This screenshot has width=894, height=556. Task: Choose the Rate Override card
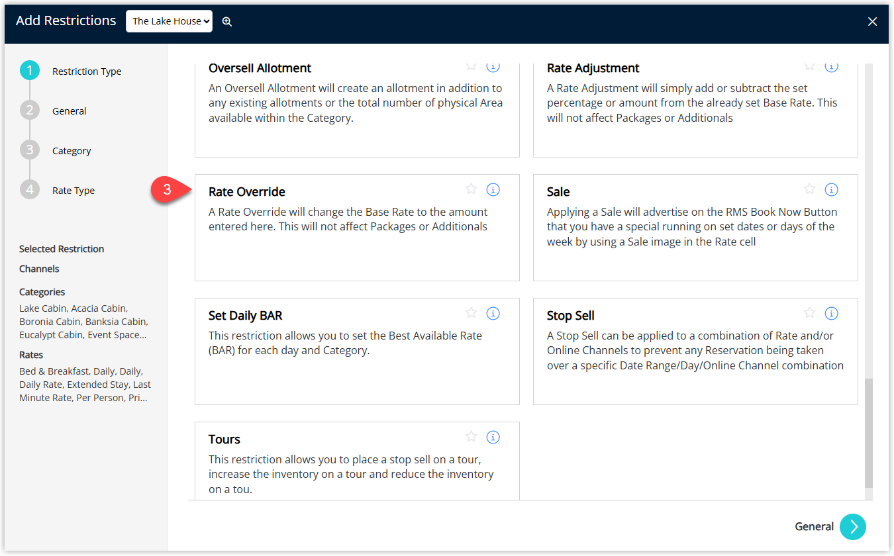click(357, 228)
